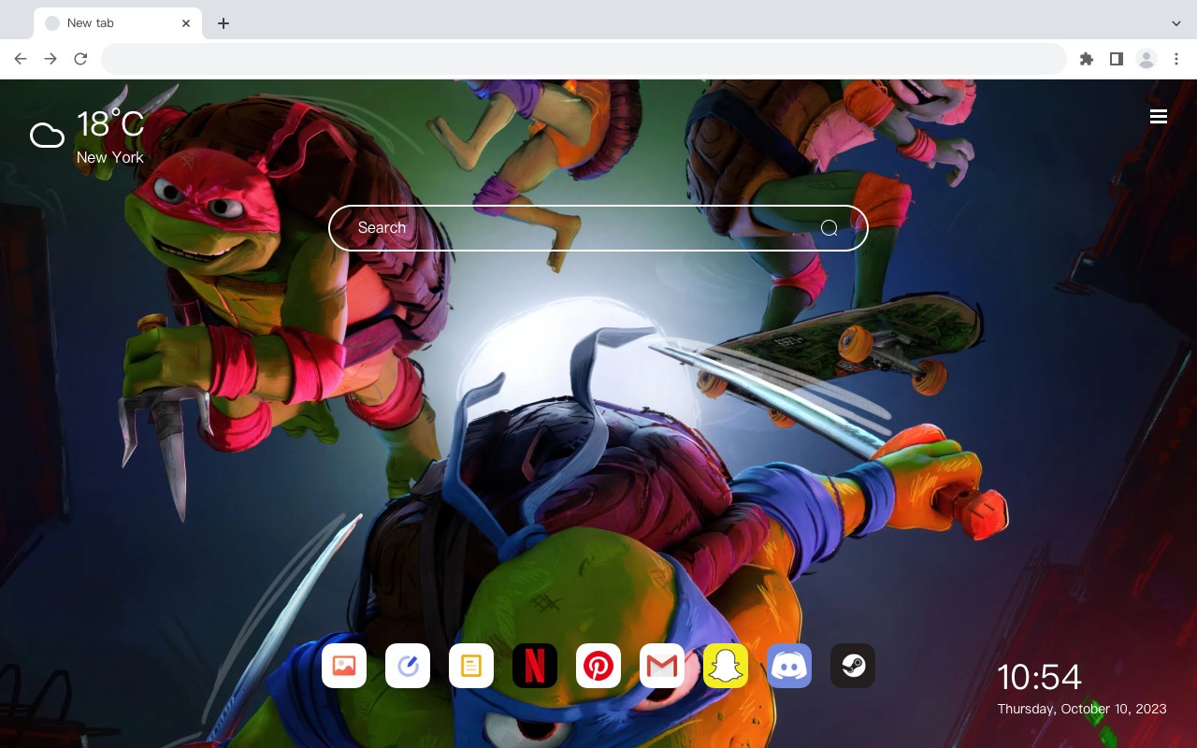Click the magnifier icon in search box
Viewport: 1197px width, 748px height.
coord(829,228)
